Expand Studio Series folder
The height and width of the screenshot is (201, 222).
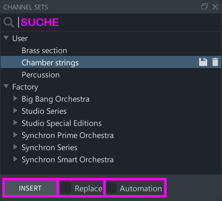coord(15,110)
